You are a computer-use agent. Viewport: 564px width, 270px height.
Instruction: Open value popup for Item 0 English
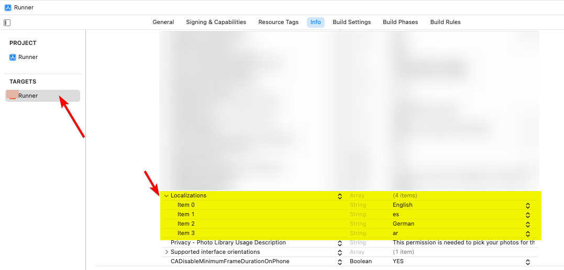(x=528, y=205)
